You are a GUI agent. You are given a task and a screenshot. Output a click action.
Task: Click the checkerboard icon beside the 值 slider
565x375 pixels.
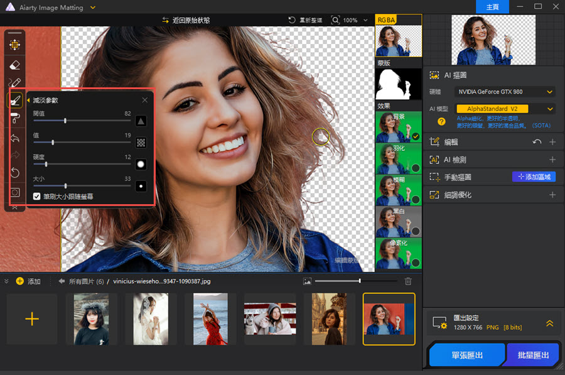pyautogui.click(x=141, y=143)
